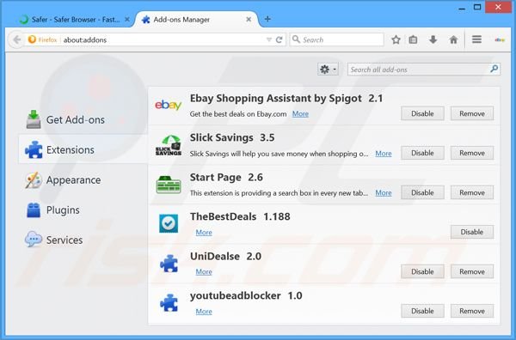The image size is (516, 340).
Task: Disable Ebay Shopping Assistant
Action: tap(422, 113)
